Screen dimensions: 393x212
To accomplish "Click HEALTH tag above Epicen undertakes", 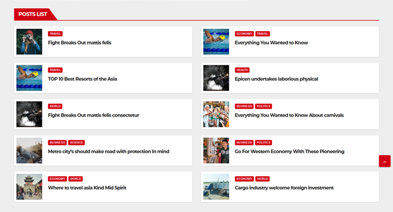I will click(242, 70).
